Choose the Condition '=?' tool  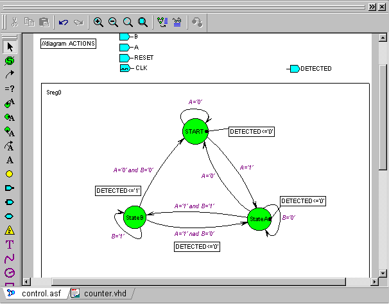pyautogui.click(x=10, y=89)
